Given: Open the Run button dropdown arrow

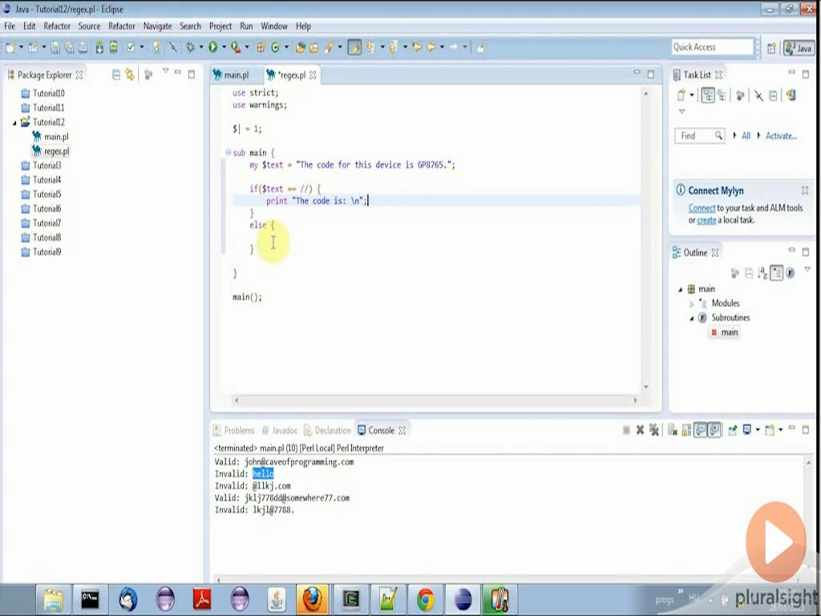Looking at the screenshot, I should 224,47.
